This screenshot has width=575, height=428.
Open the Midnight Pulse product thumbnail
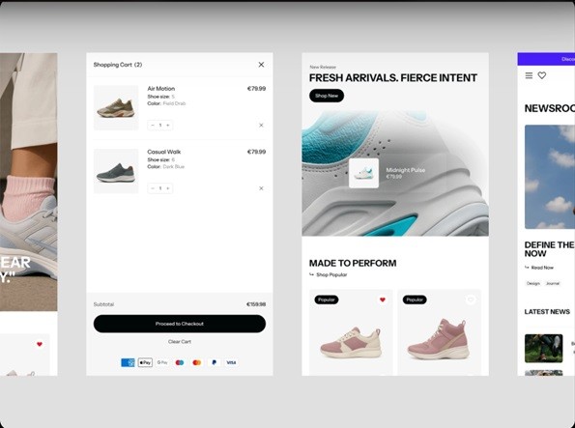coord(363,173)
